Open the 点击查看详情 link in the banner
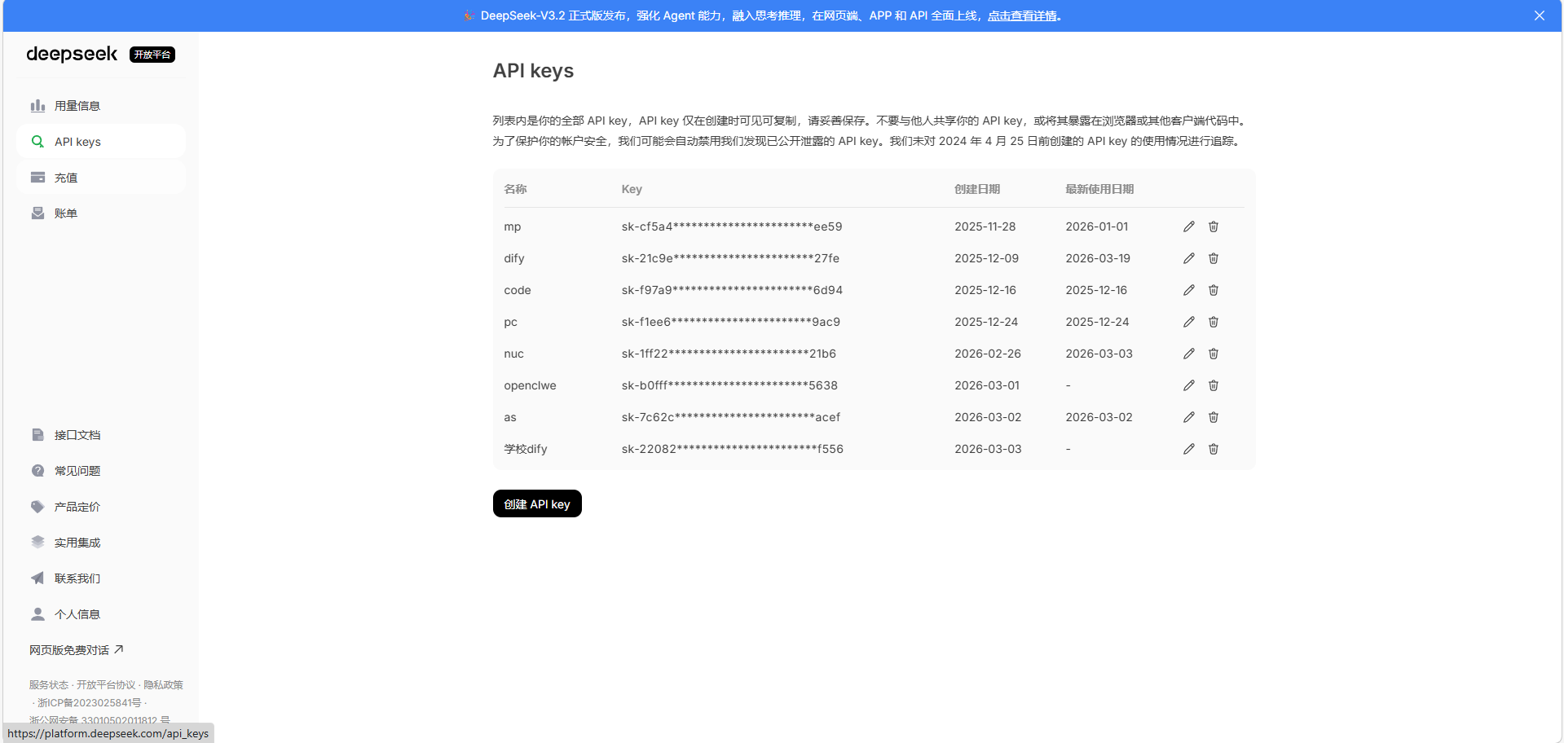 coord(1022,15)
